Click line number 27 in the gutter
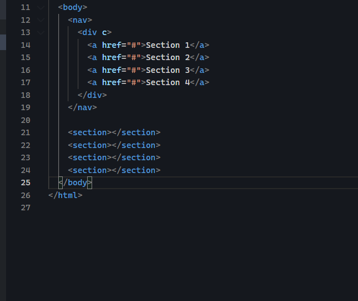The image size is (358, 301). coord(26,208)
